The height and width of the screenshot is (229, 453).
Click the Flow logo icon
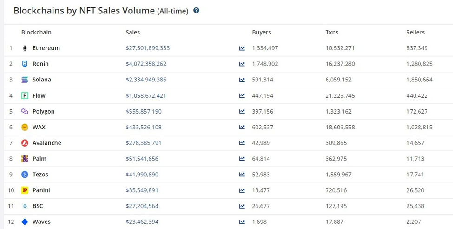25,95
